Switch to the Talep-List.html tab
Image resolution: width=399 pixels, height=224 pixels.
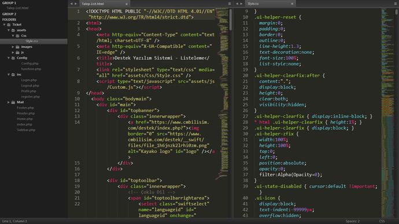tap(104, 4)
